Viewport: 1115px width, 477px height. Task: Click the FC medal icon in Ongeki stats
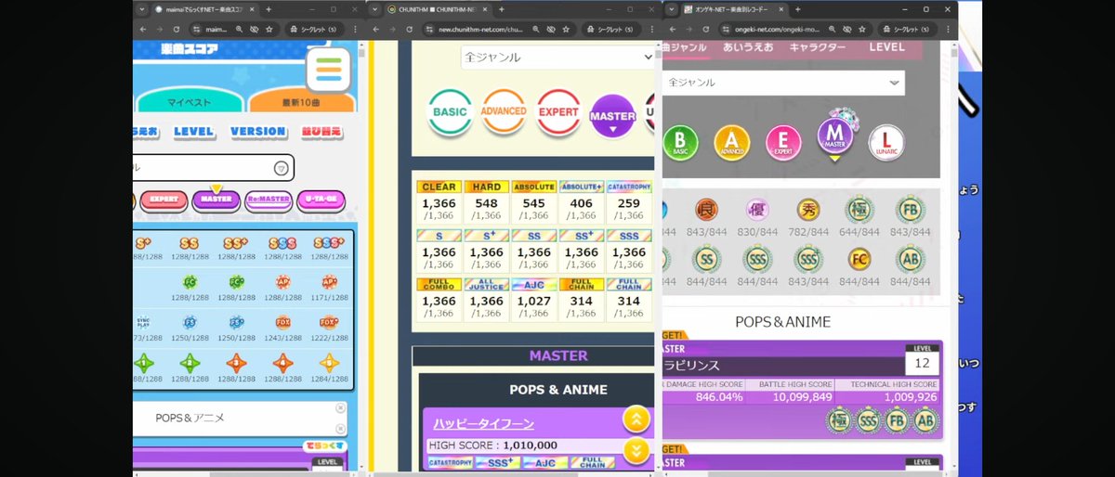click(859, 259)
